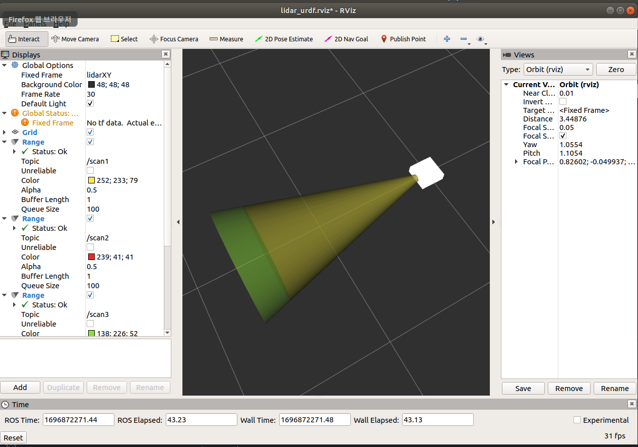This screenshot has height=447, width=638.
Task: Toggle Unreliable checkbox for /scan2
Action: pyautogui.click(x=90, y=247)
